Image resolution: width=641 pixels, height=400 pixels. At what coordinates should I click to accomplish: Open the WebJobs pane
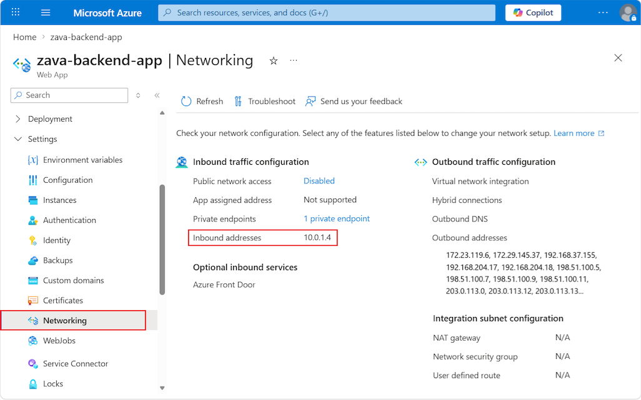pos(57,340)
